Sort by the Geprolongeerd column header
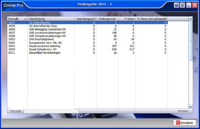 click(x=85, y=19)
